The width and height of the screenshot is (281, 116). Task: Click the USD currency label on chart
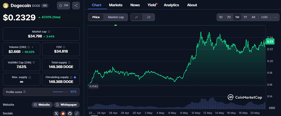272,108
